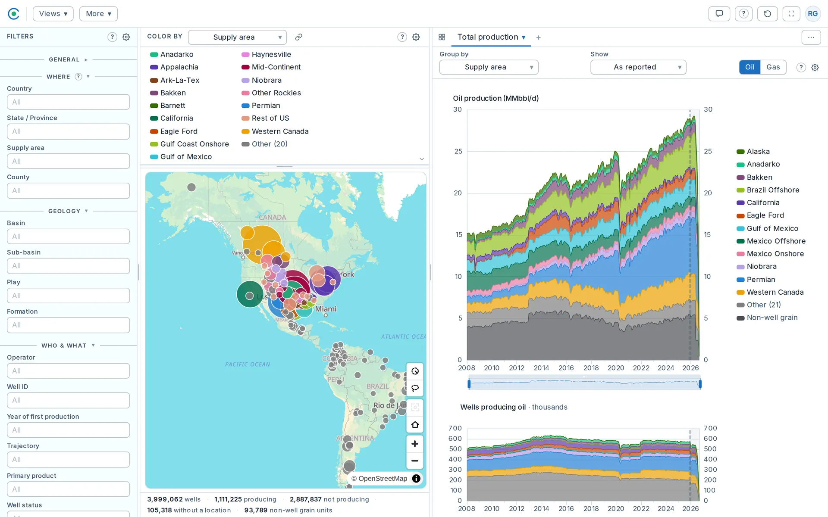
Task: Select the map radius selection tool
Action: (x=415, y=371)
